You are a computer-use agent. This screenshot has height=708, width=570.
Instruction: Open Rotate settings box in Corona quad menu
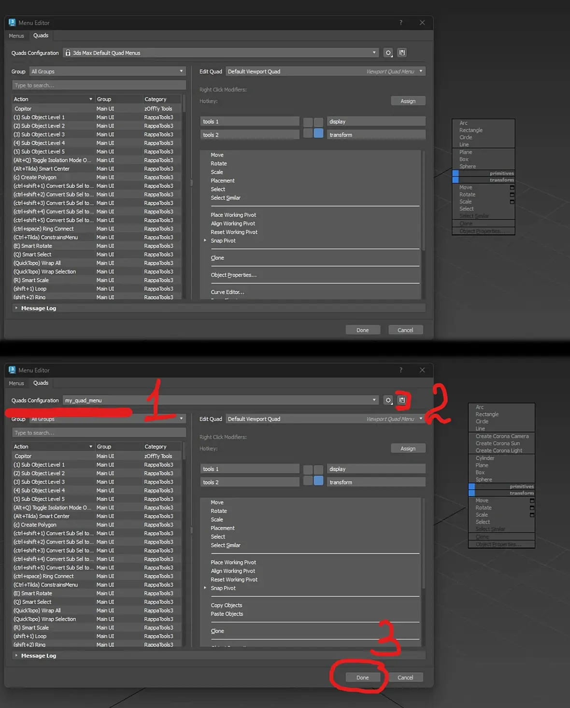[532, 508]
